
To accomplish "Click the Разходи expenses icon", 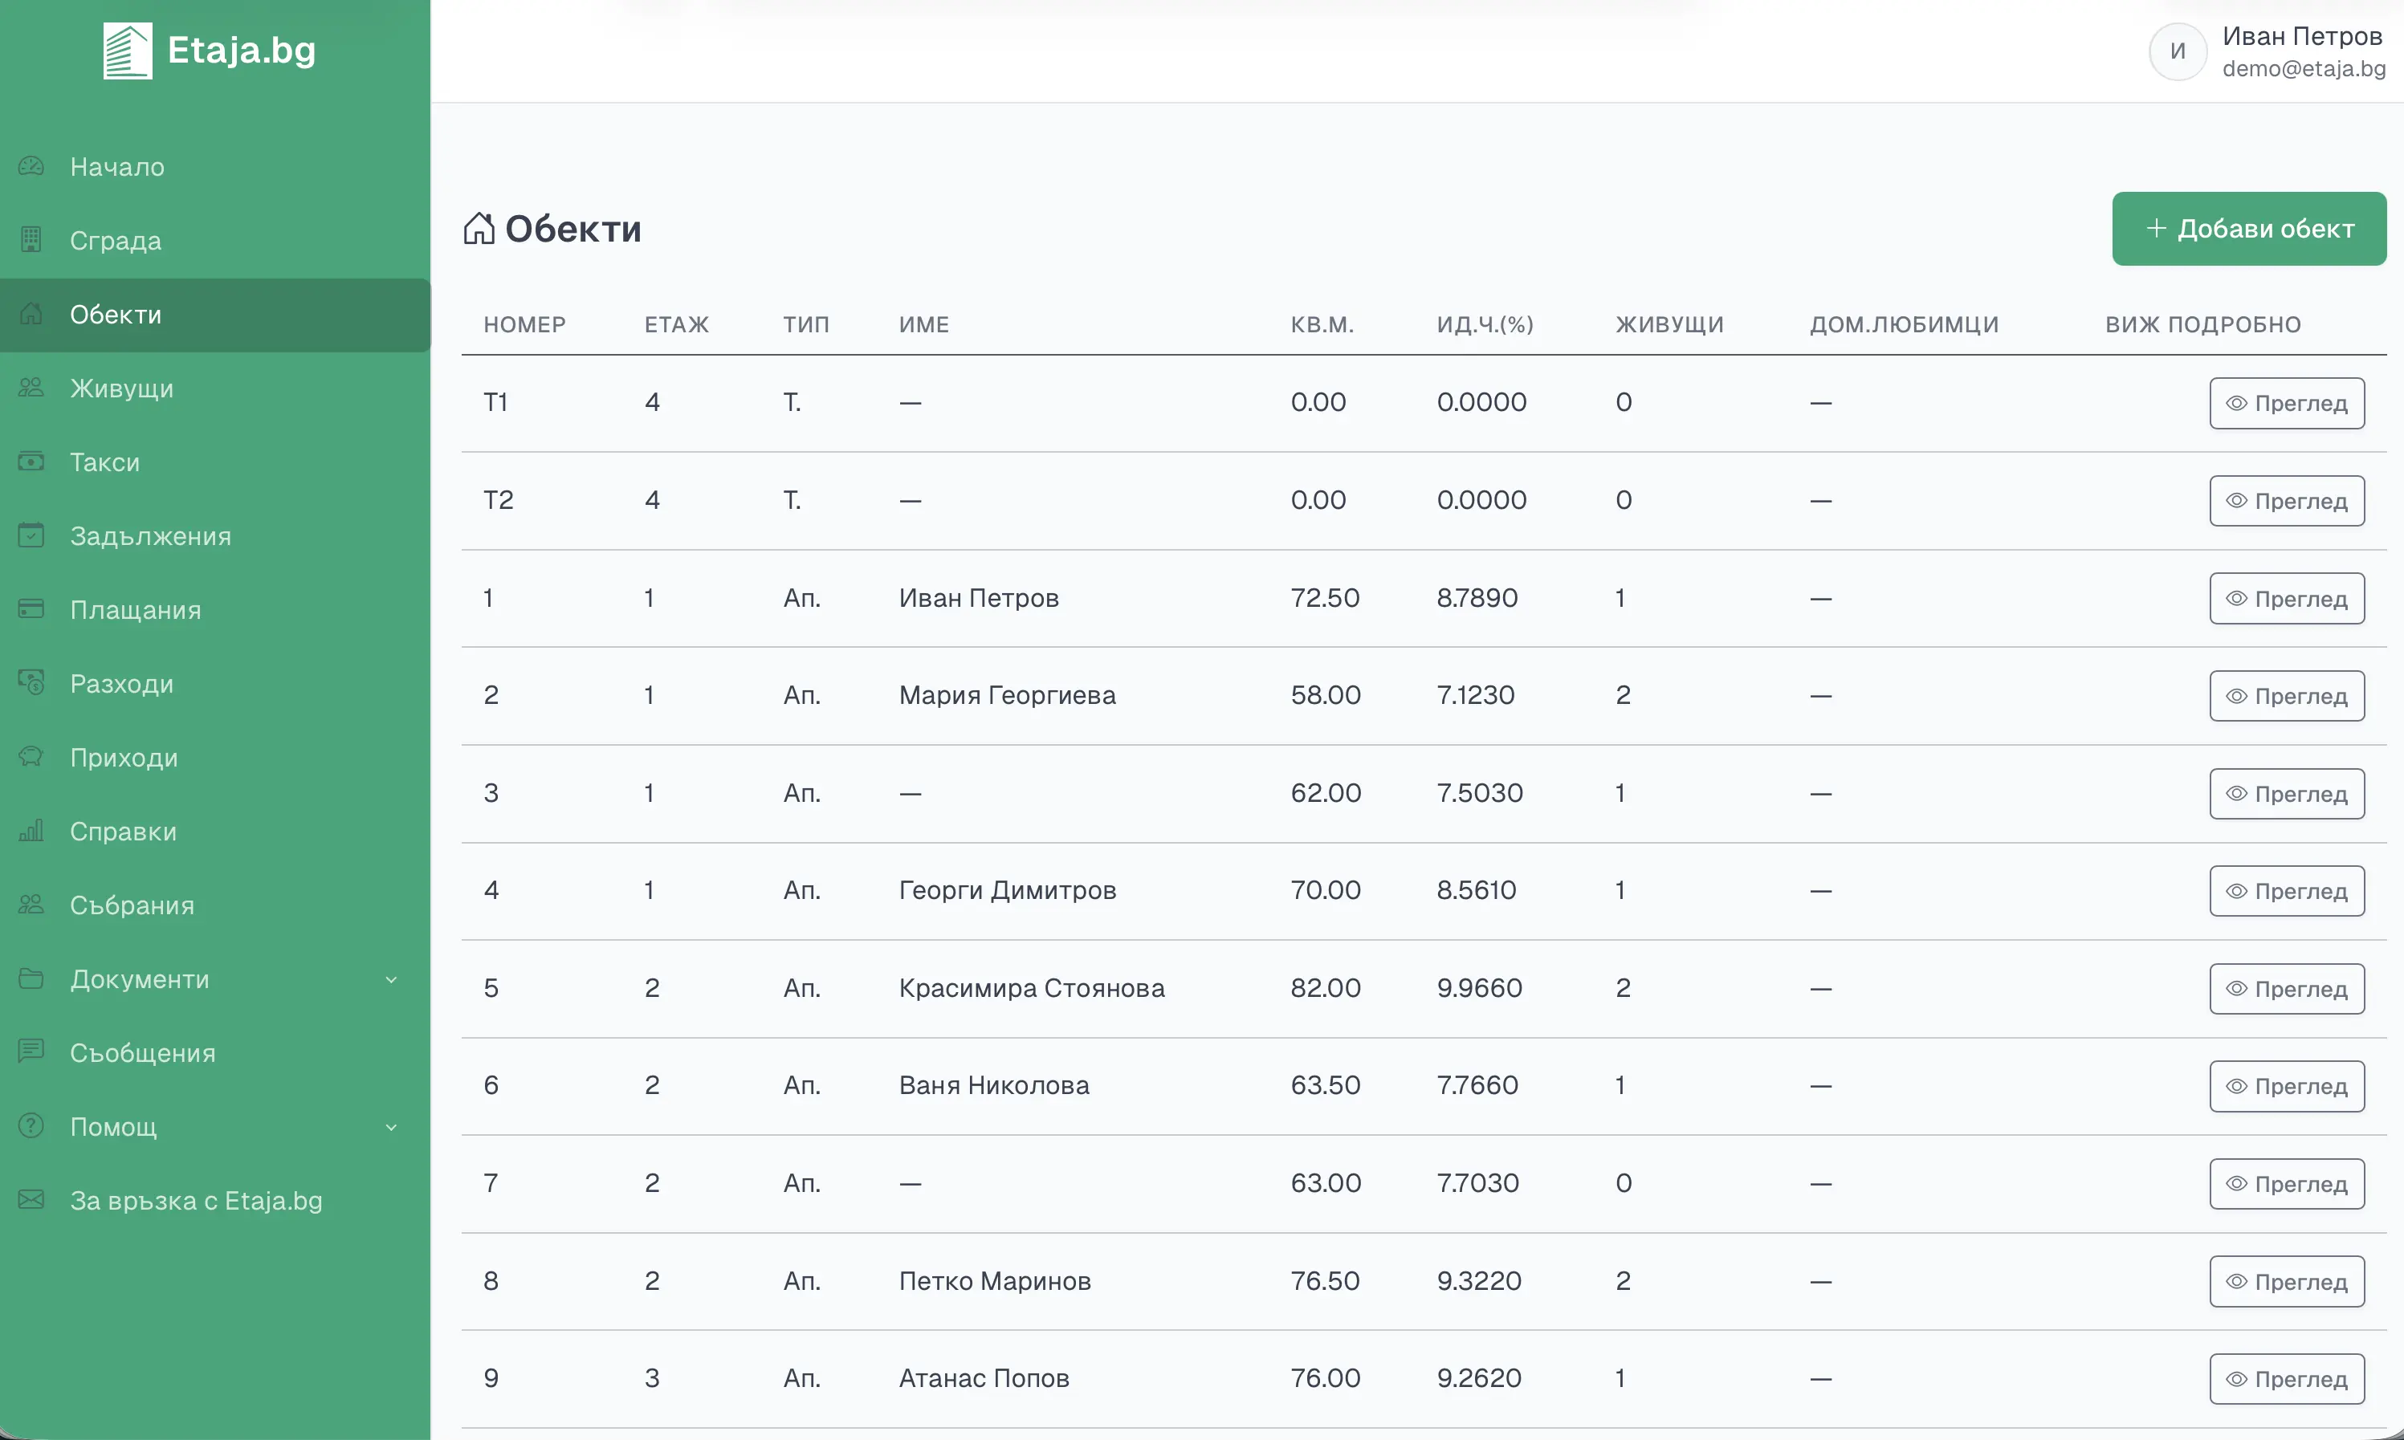I will coord(31,683).
